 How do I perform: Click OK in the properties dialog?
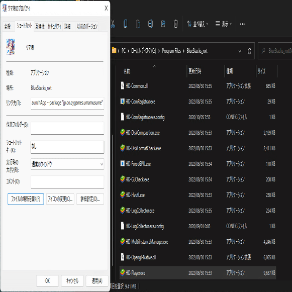47,281
